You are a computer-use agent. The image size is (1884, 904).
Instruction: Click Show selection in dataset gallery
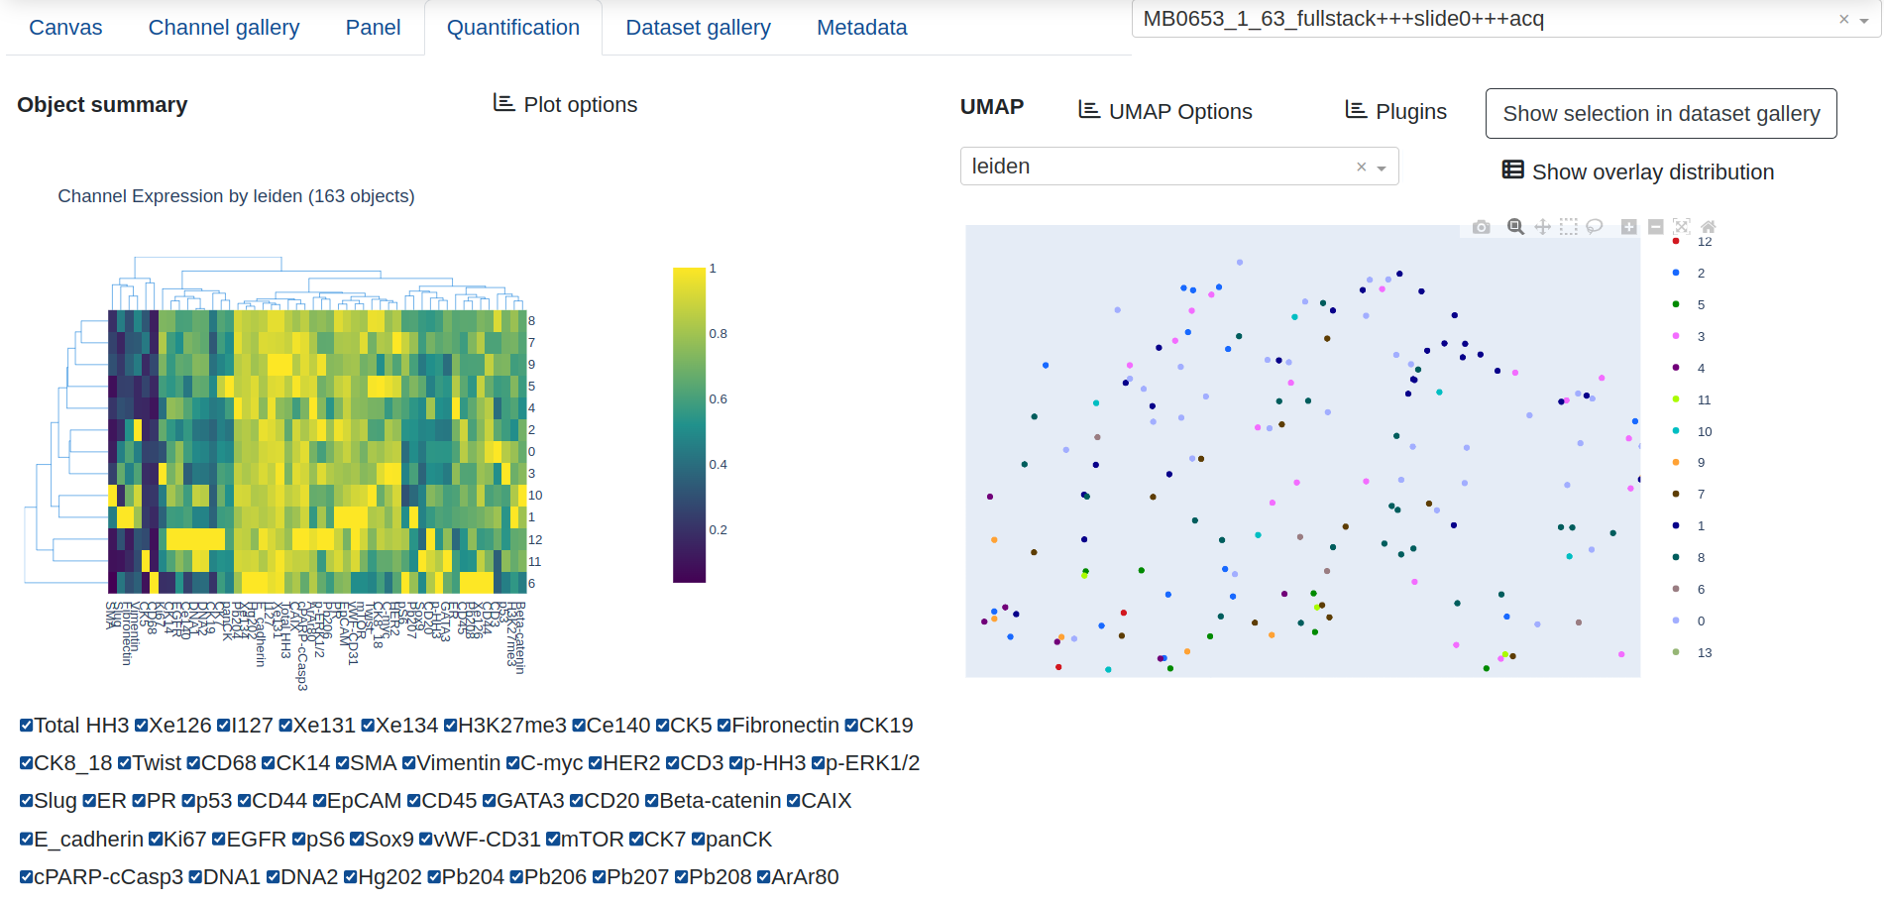1660,114
